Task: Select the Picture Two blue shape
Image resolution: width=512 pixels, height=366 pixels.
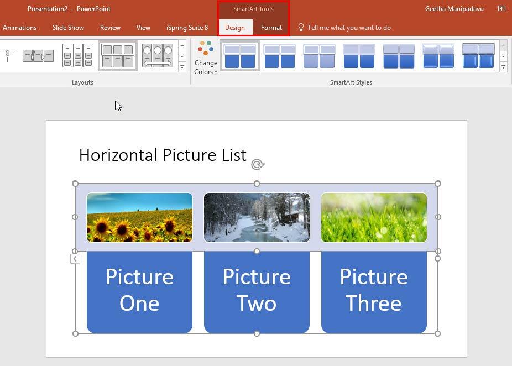Action: [257, 291]
